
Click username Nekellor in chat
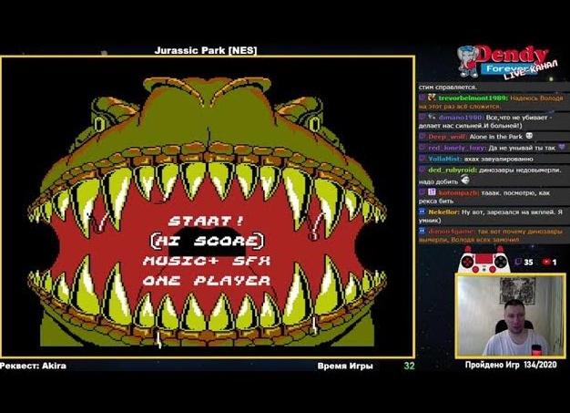(443, 212)
